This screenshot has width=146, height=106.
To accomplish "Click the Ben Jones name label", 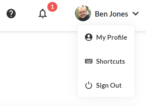I will coord(111,14).
